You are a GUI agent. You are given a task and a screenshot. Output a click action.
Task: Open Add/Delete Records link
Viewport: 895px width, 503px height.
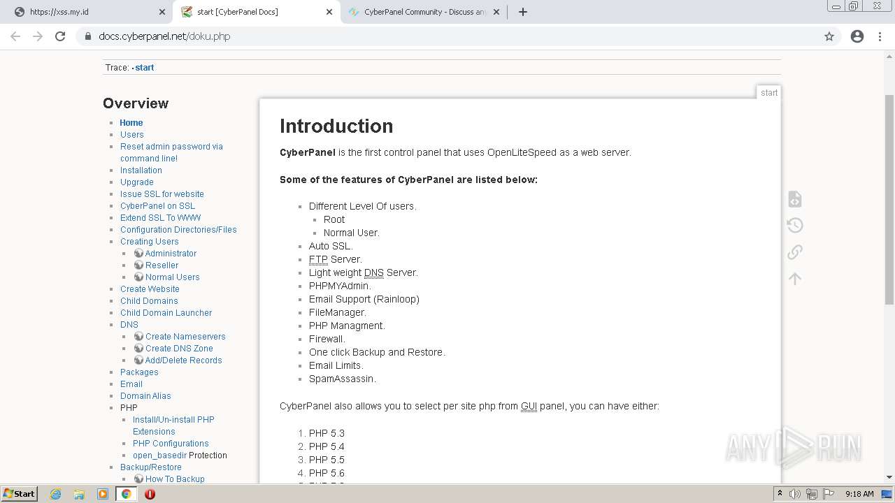(184, 360)
